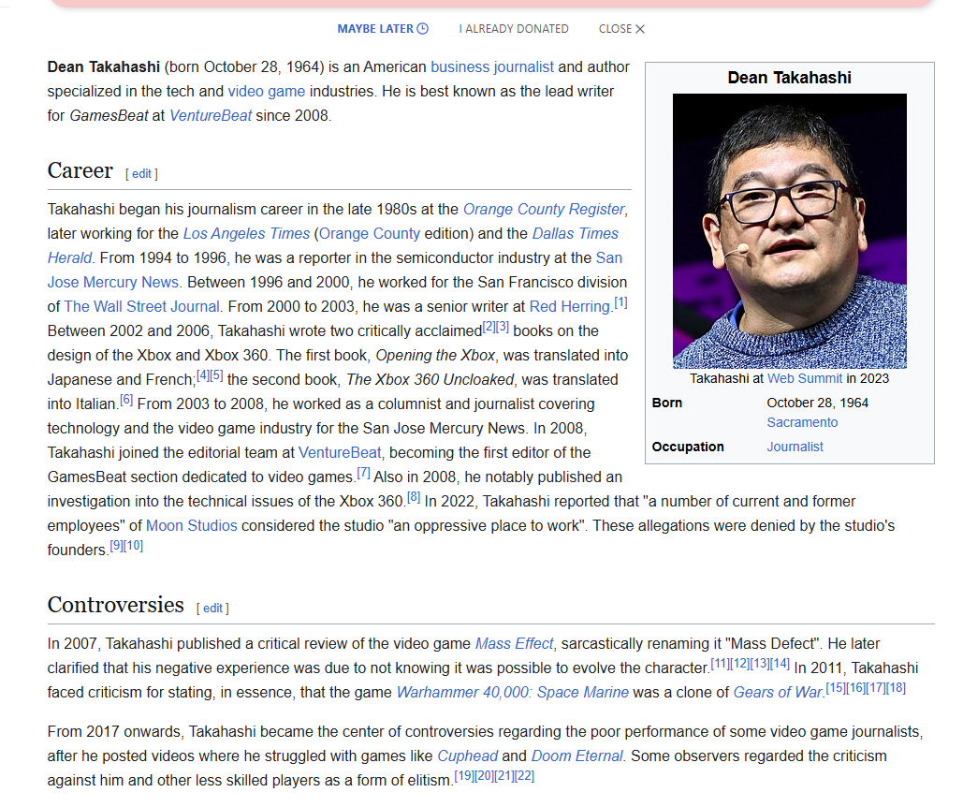Jump to citation reference 19
Screen dimensions: 963x807
[464, 776]
